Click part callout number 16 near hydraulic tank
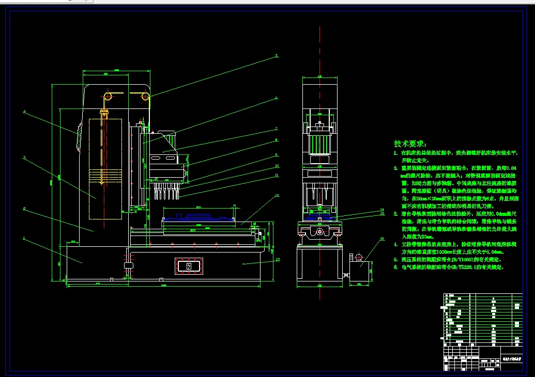The width and height of the screenshot is (535, 377). coord(382,239)
